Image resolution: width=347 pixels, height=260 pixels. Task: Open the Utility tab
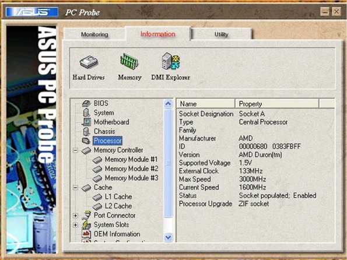click(221, 34)
